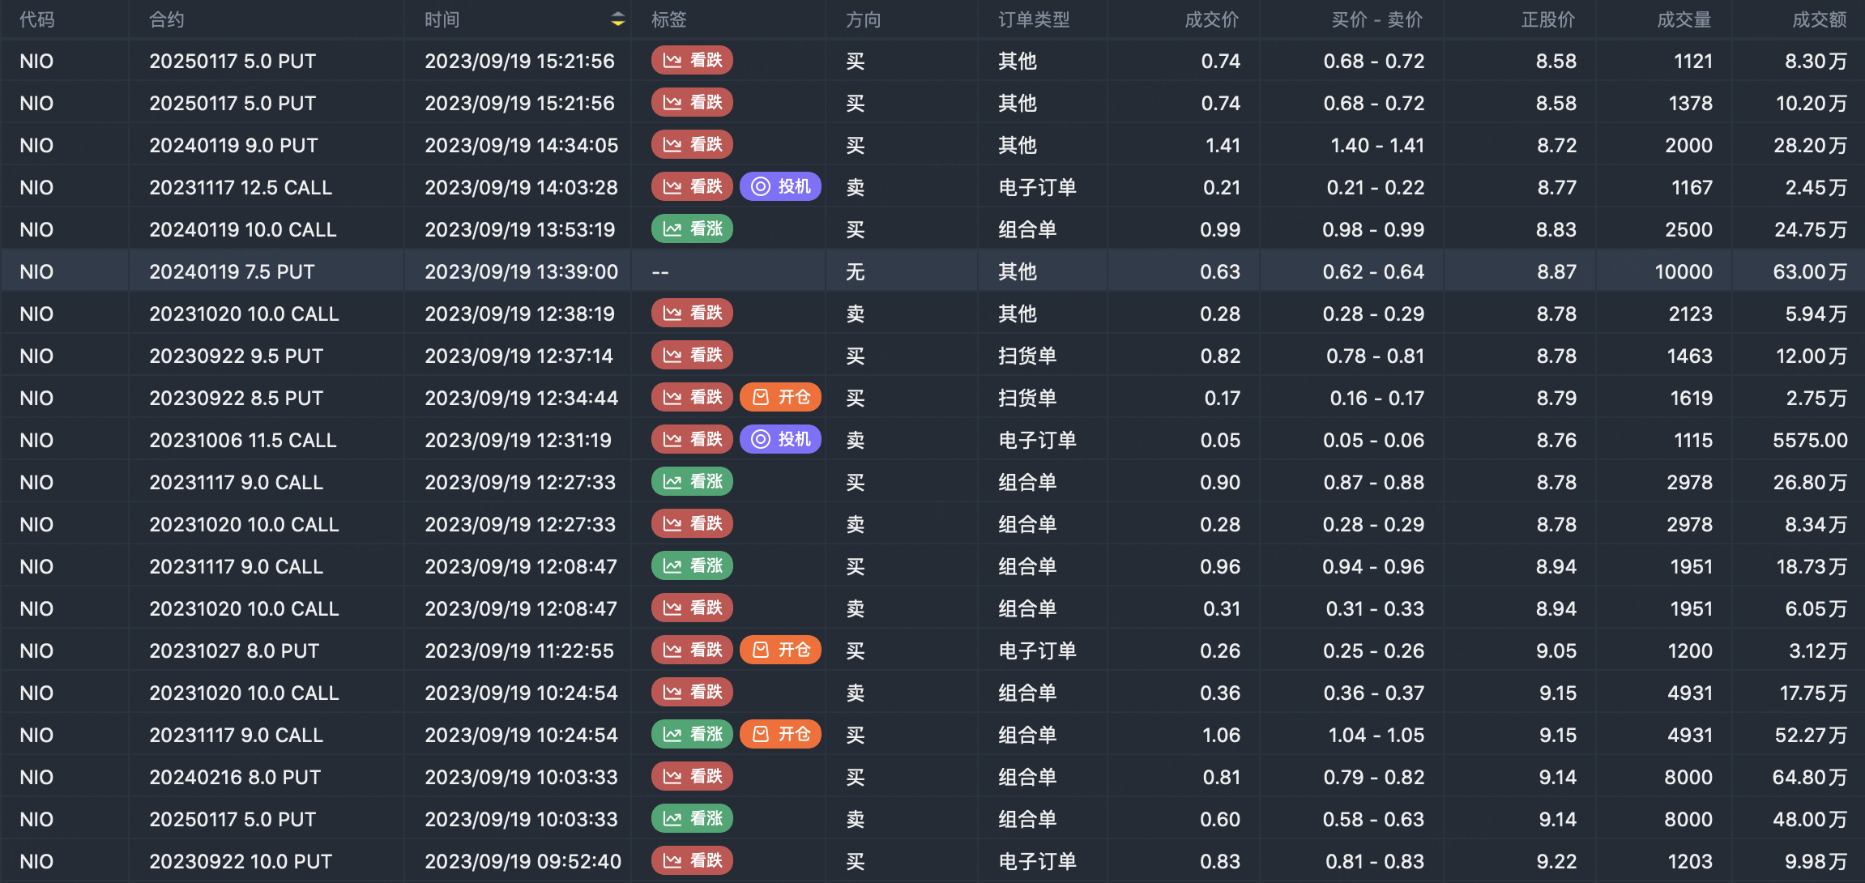The width and height of the screenshot is (1865, 883).
Task: Click the 开仓 tag on the 20231027 8.0 PUT row
Action: 780,651
